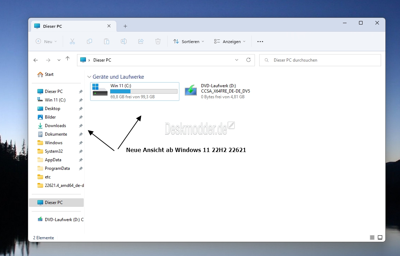Open DVD-Laufwerk (D:) in navigation pane
400x256 pixels.
[x=61, y=220]
